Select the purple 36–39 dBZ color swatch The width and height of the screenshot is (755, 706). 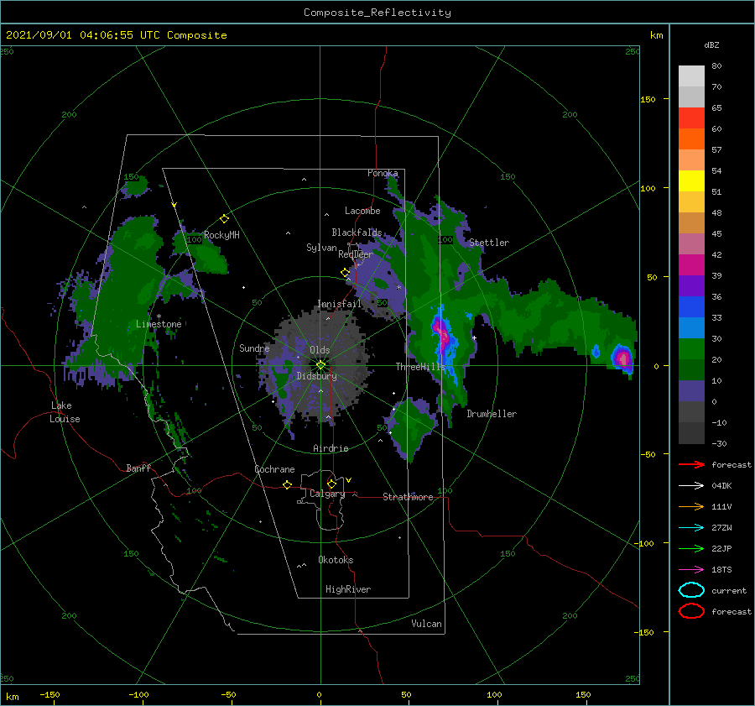tap(691, 286)
